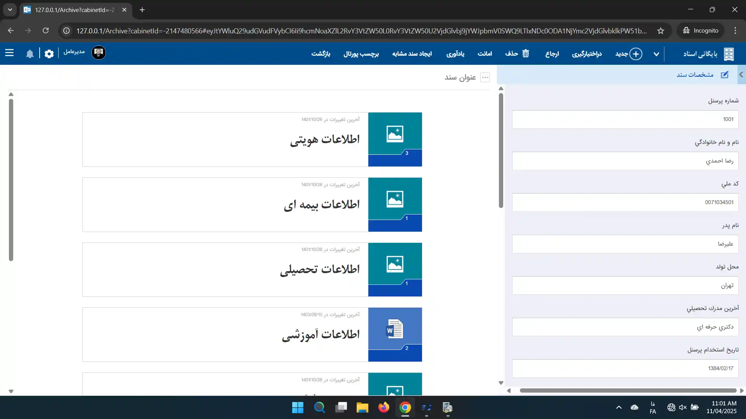746x419 pixels.
Task: Open the hamburger menu icon
Action: (9, 53)
